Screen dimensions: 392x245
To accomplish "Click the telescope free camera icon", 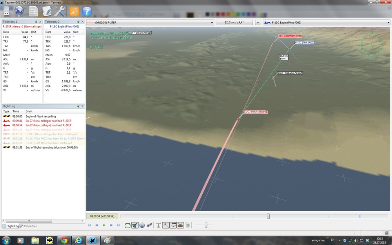I will click(149, 225).
